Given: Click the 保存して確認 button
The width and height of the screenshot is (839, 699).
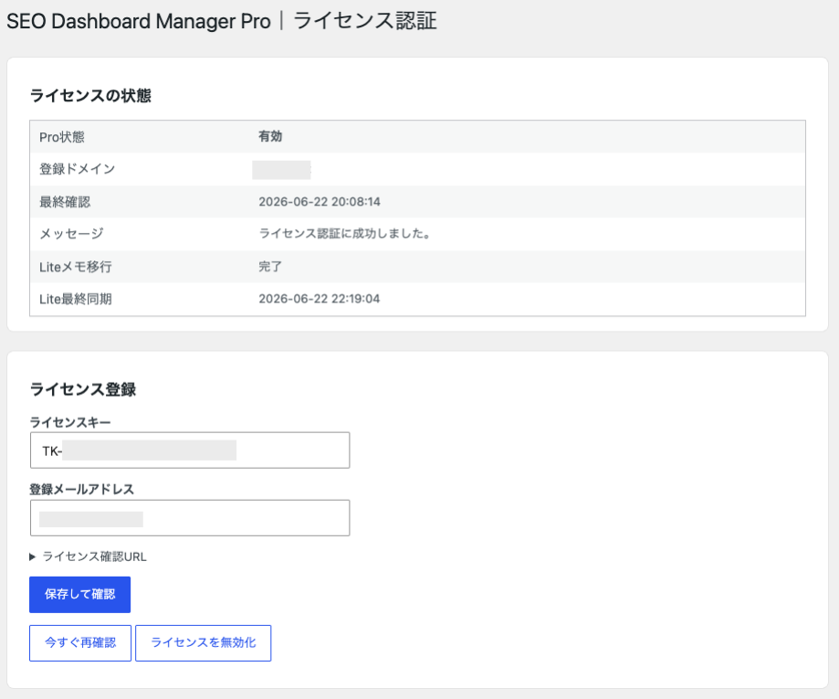Looking at the screenshot, I should (79, 595).
